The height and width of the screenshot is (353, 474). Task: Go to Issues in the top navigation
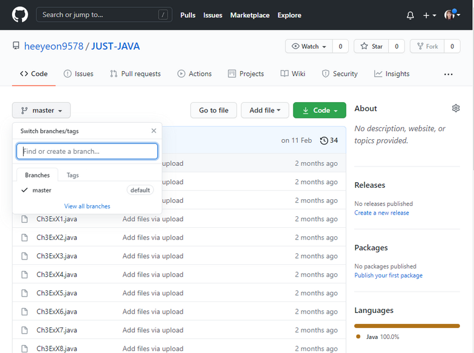(x=213, y=15)
